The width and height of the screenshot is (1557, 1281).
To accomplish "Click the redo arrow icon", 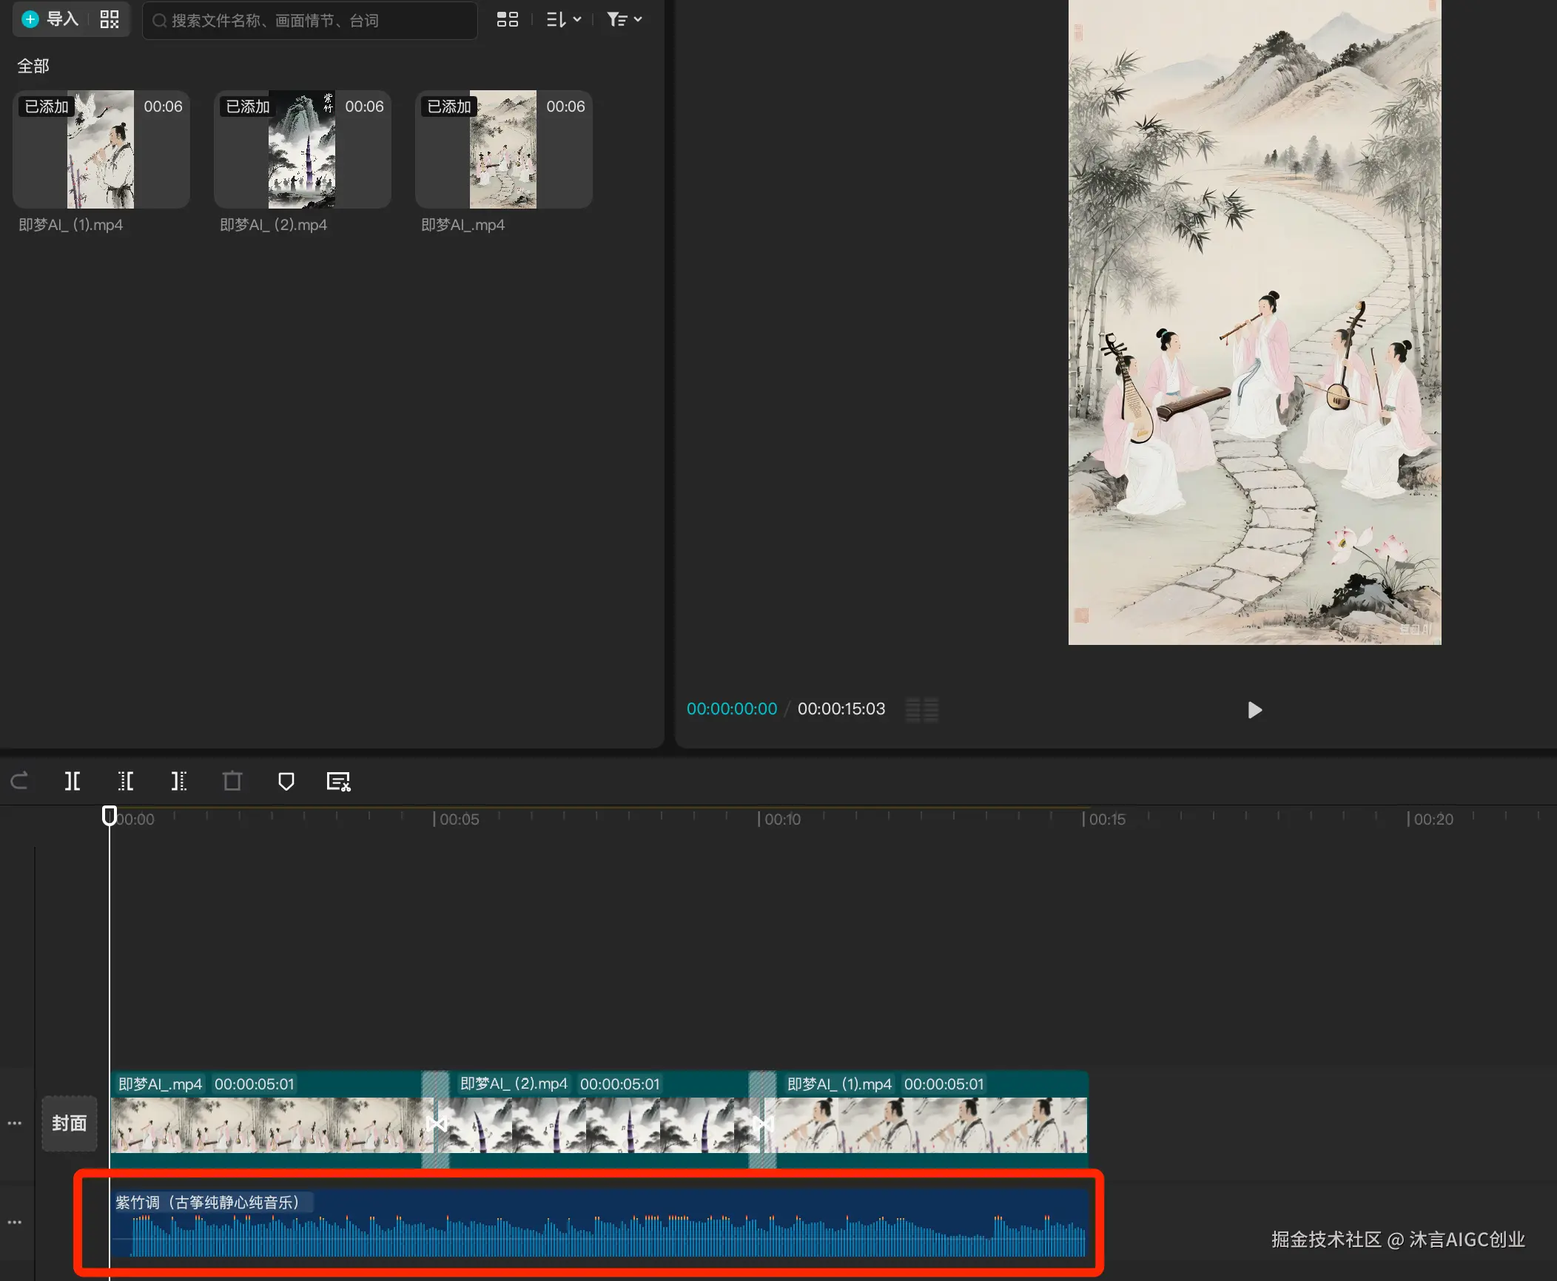I will (19, 780).
